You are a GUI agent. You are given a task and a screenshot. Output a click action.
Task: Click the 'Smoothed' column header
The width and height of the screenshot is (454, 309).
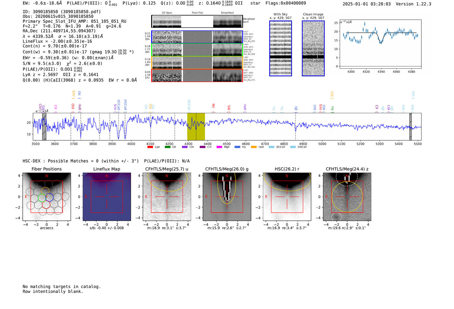[227, 13]
